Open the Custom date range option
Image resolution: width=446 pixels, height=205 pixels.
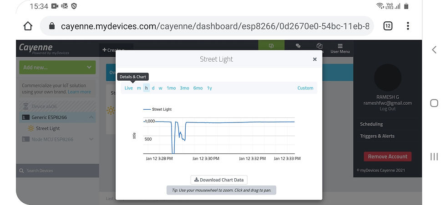pos(305,88)
